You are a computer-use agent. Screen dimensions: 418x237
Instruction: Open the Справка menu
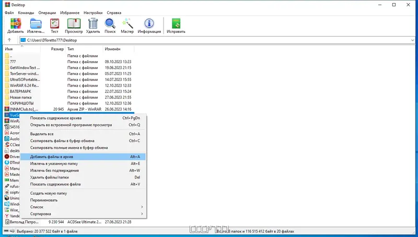point(114,13)
